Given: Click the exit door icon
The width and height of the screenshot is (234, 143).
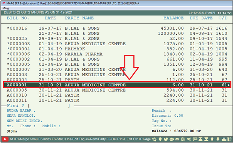Looking at the screenshot, I should click(x=229, y=139).
